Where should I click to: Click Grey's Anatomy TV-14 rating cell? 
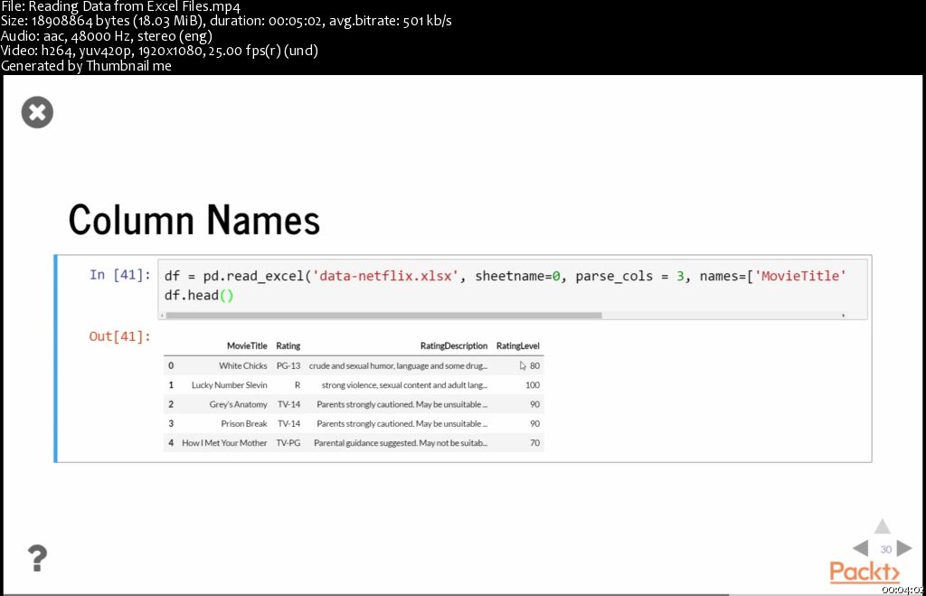tap(288, 404)
